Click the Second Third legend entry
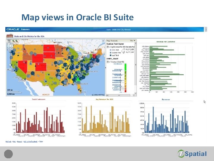The width and height of the screenshot is (214, 161). 115,53
